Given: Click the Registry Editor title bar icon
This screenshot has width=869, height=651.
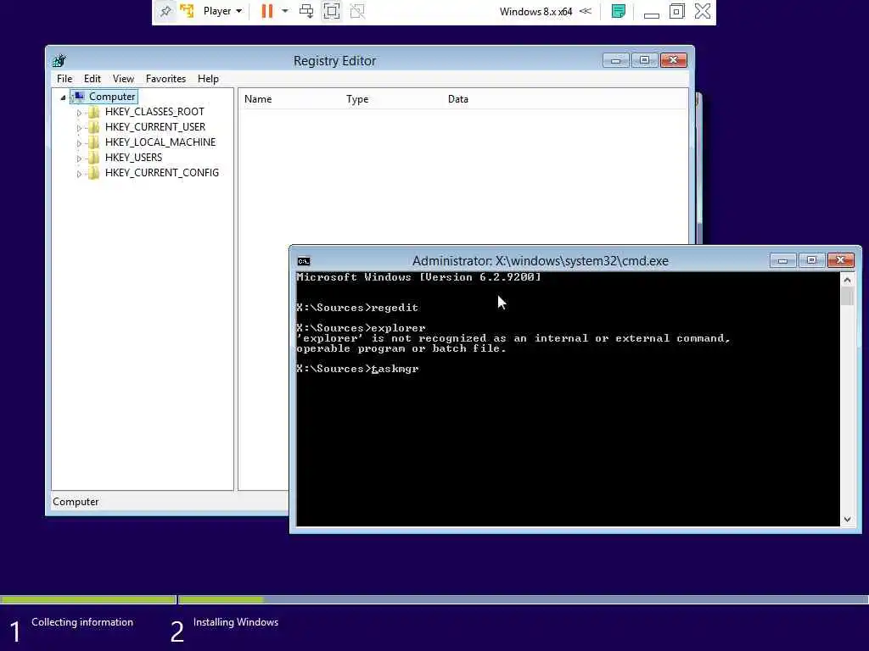Looking at the screenshot, I should [59, 60].
